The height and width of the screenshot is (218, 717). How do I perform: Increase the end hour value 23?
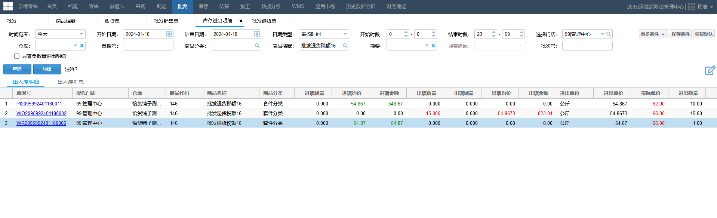click(494, 32)
